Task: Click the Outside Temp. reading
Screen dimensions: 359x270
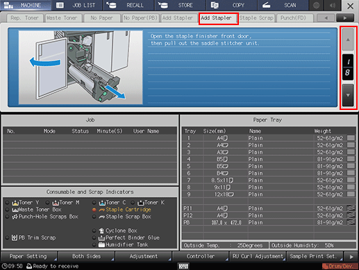Action: coord(225,246)
